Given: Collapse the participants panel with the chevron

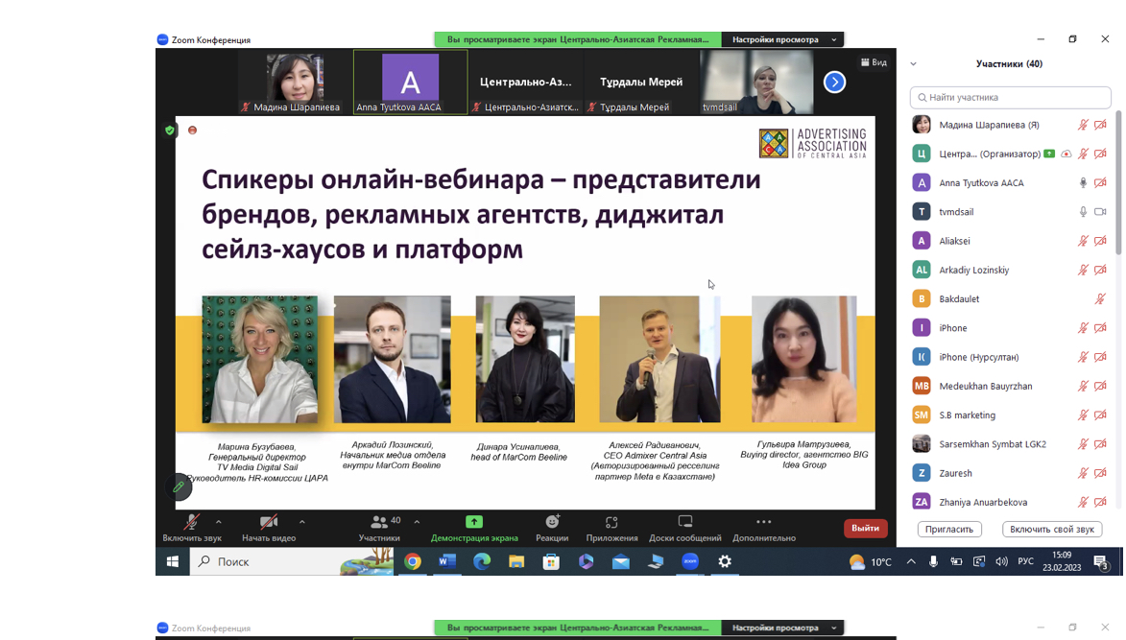Looking at the screenshot, I should [913, 64].
